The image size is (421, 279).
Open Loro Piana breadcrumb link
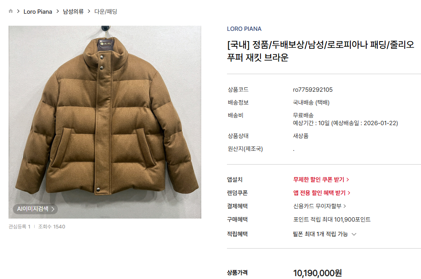38,12
